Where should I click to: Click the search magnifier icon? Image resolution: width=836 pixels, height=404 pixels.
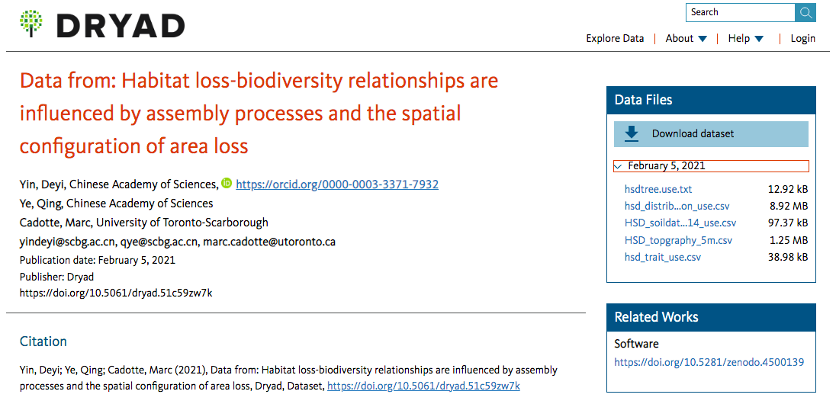pos(805,12)
